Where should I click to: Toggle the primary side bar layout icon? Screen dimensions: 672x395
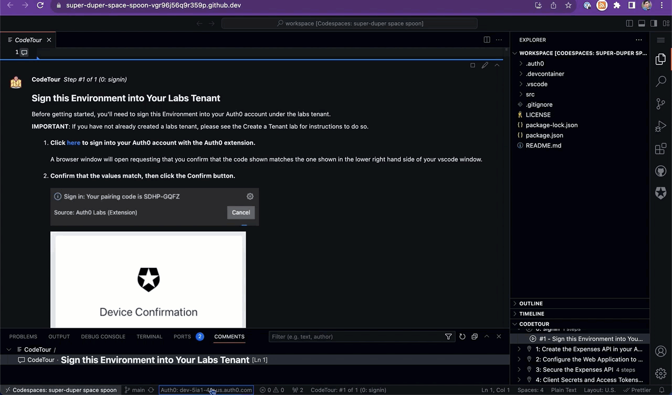(629, 23)
